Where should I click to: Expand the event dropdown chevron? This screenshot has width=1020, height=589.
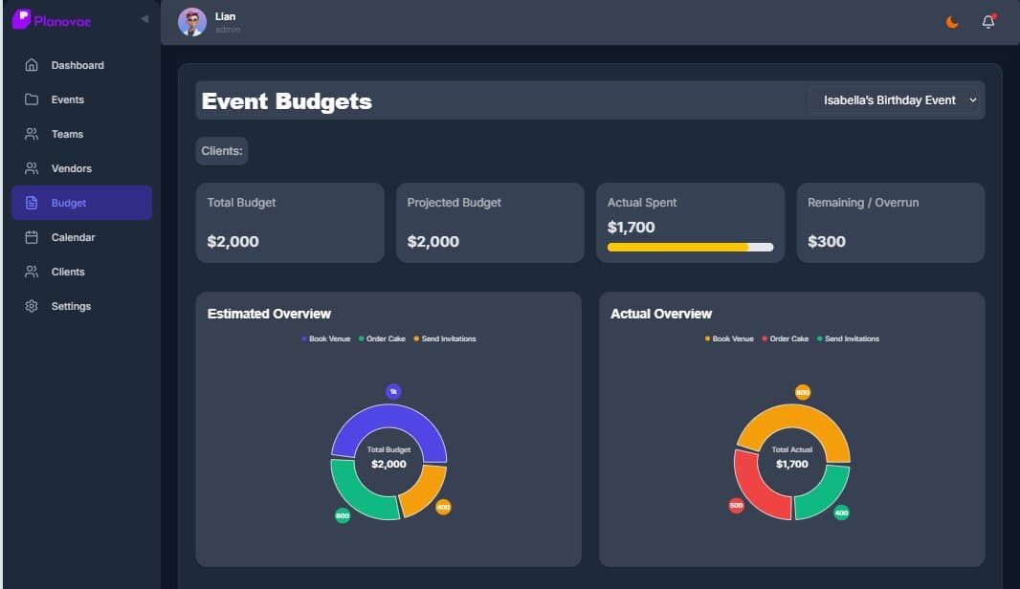[x=973, y=100]
